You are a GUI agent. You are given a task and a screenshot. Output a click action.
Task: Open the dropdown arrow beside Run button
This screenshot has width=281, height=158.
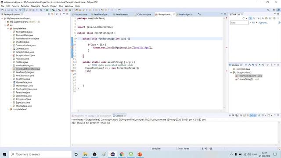(50, 10)
